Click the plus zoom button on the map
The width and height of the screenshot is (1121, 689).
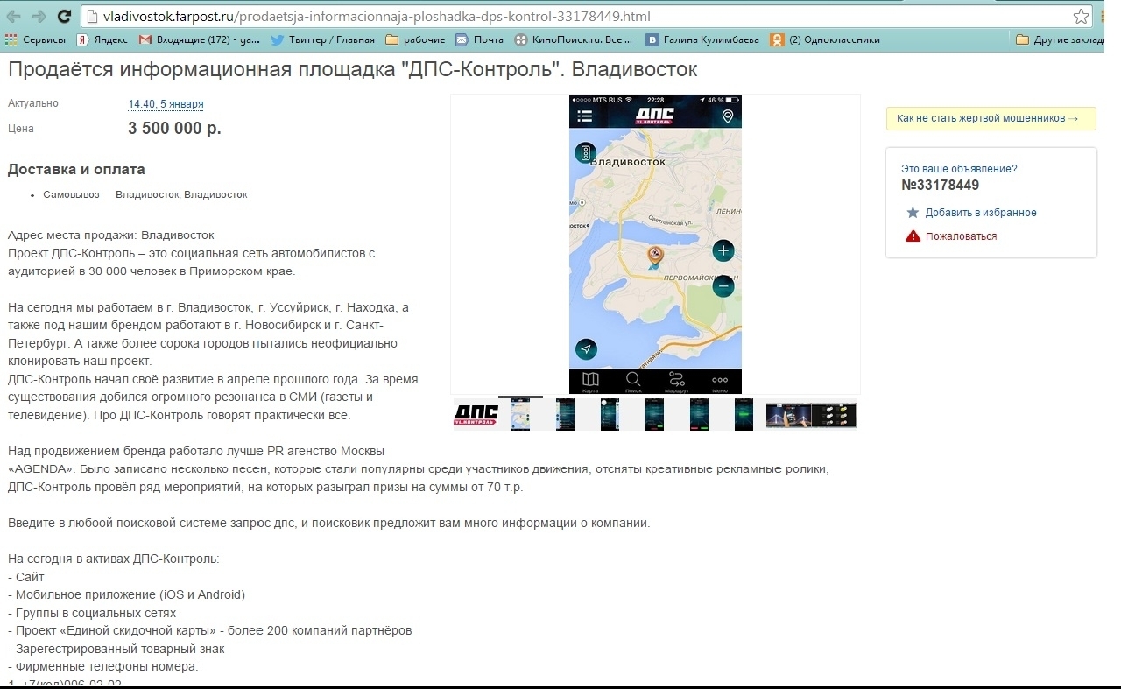(723, 251)
